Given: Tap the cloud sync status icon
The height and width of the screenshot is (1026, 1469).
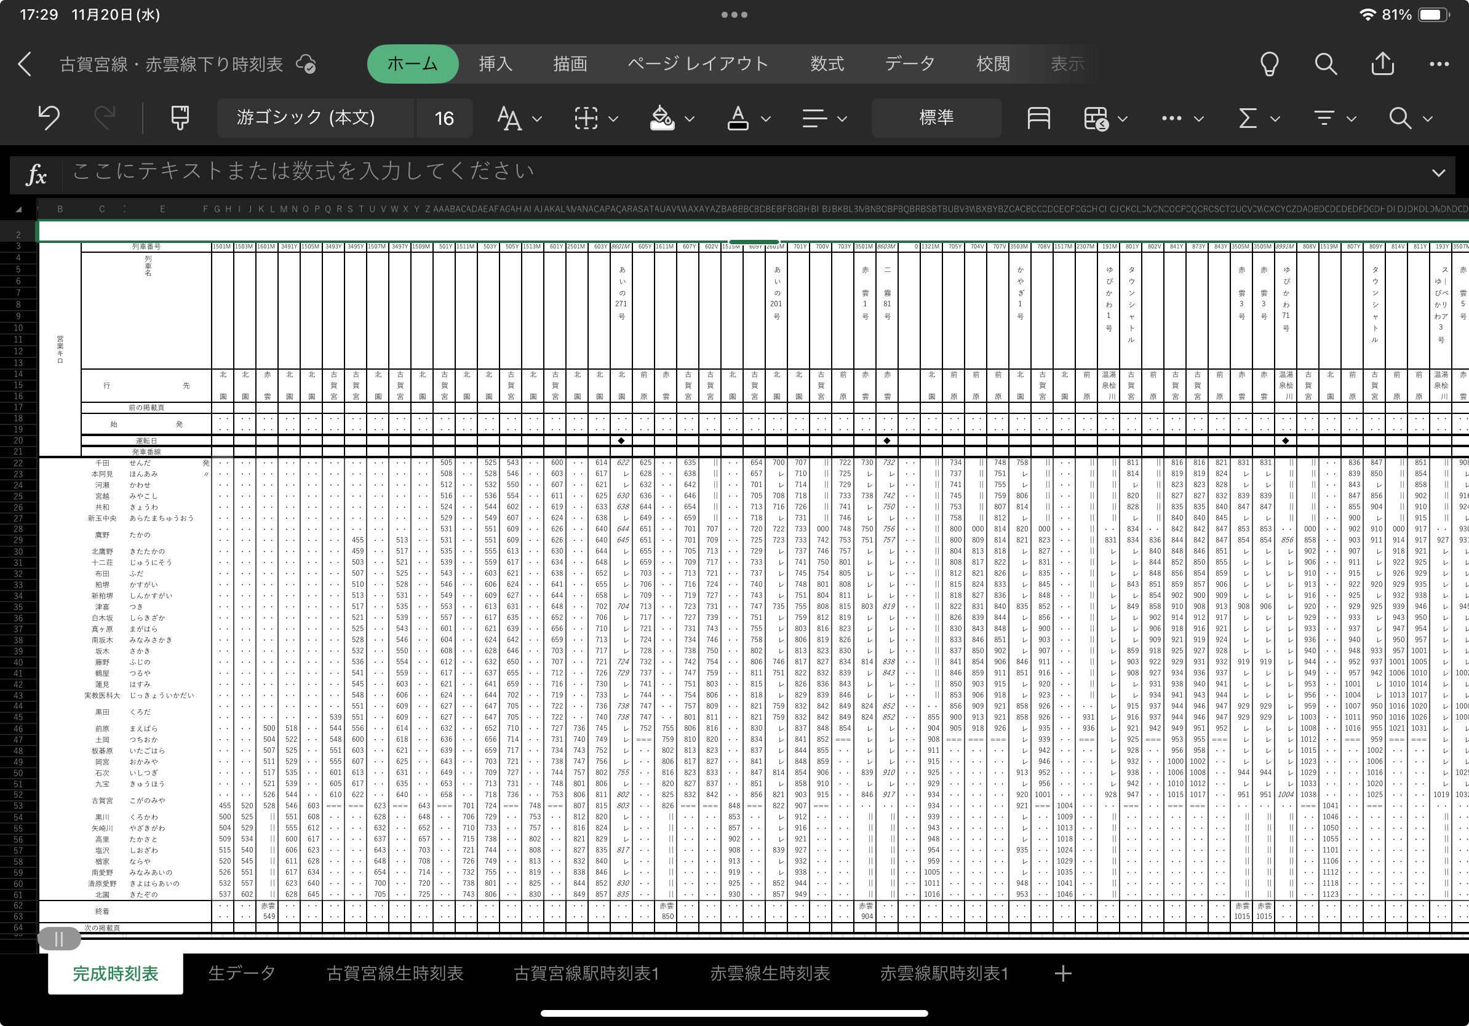Looking at the screenshot, I should tap(306, 64).
